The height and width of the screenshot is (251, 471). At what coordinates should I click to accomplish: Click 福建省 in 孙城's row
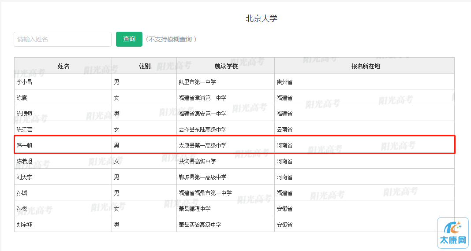284,193
